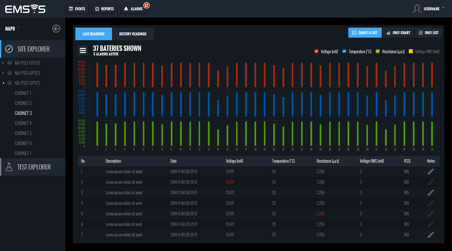This screenshot has width=452, height=251.
Task: Switch to the HISTORY READINGS tab
Action: pyautogui.click(x=133, y=34)
